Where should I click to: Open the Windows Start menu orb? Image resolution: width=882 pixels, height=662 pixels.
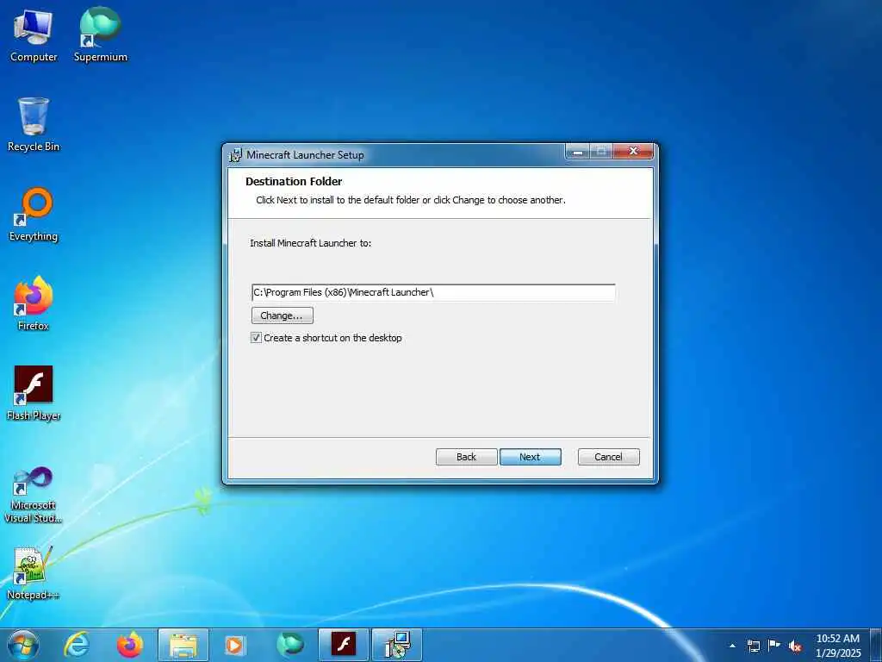point(23,645)
